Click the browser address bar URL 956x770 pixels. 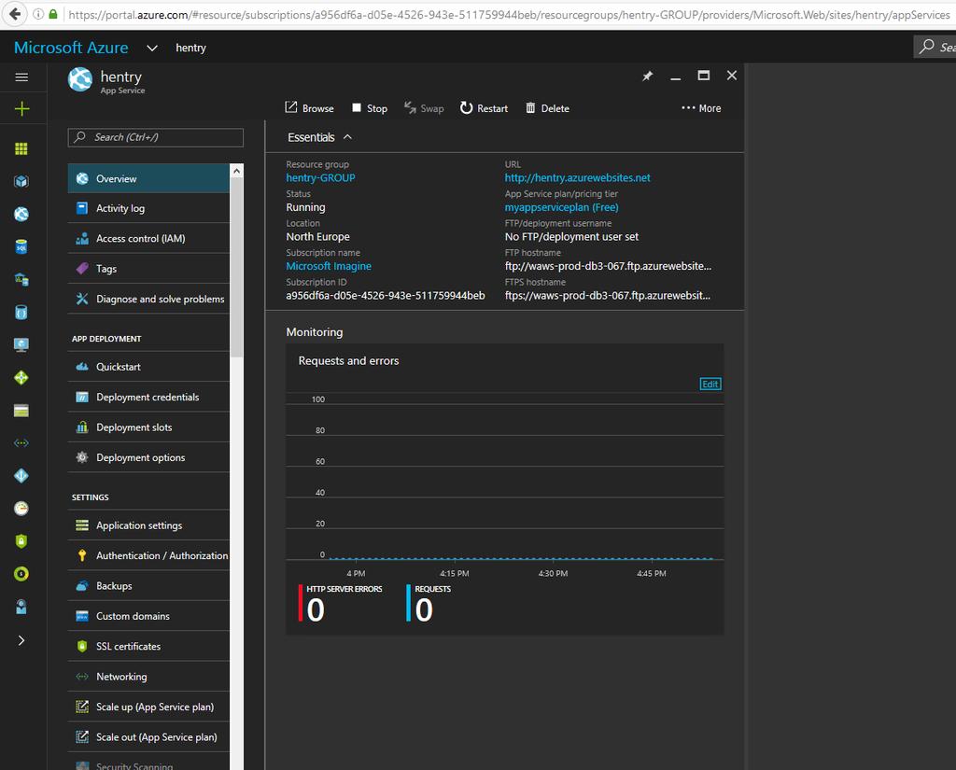click(508, 15)
